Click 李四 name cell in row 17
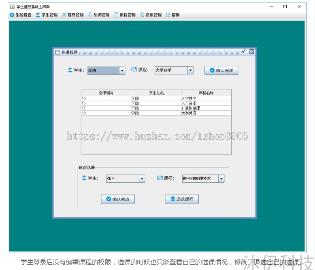The image size is (315, 270). tap(156, 108)
